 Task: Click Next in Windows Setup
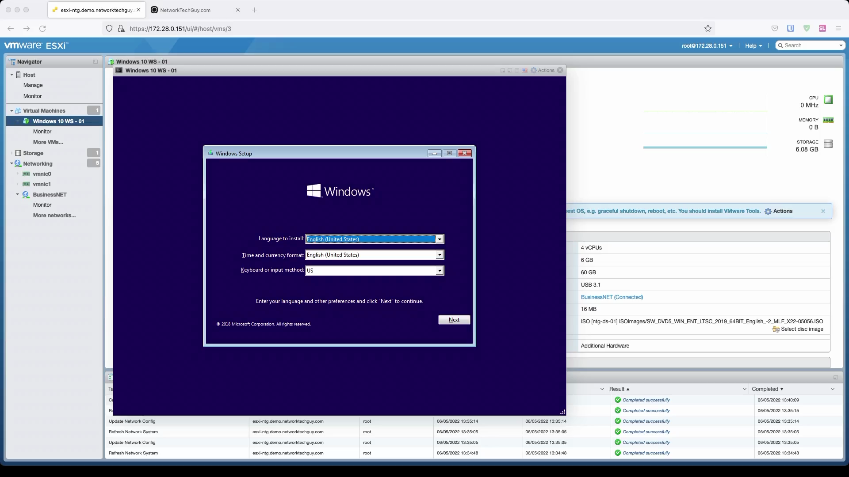454,320
